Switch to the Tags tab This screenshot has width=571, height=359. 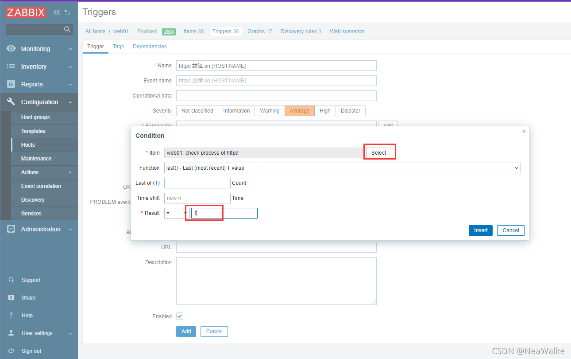pyautogui.click(x=118, y=47)
